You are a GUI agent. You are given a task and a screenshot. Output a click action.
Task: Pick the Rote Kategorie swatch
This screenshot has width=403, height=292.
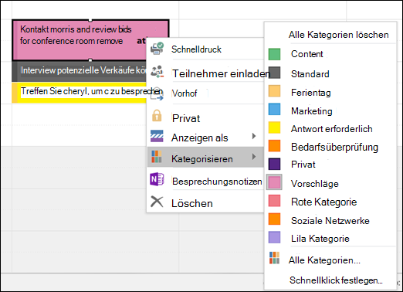tap(274, 201)
